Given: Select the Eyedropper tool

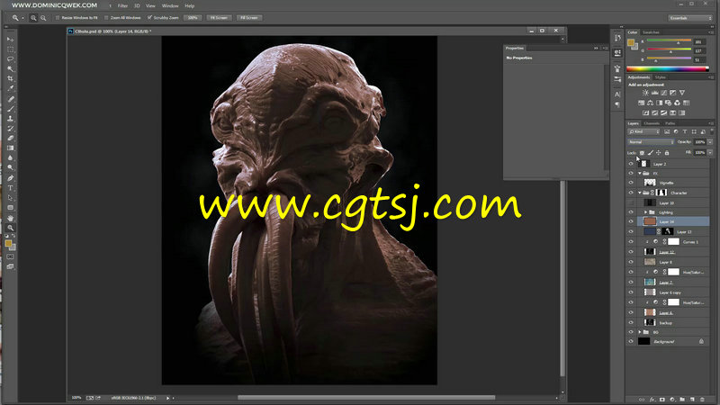Looking at the screenshot, I should 10,88.
